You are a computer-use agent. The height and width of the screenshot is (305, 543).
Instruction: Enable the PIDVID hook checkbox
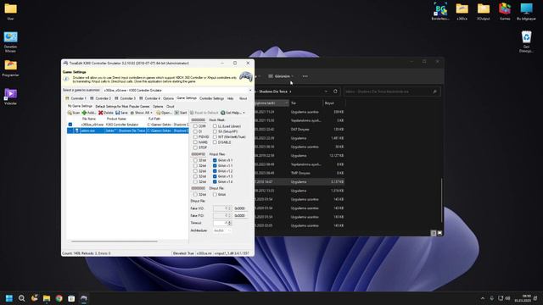[195, 137]
